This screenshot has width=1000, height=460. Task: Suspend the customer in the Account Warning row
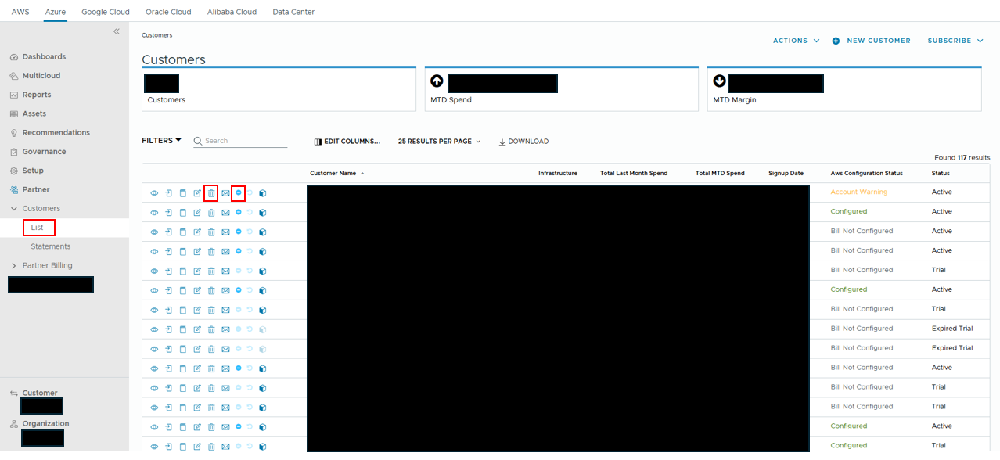[x=239, y=192]
